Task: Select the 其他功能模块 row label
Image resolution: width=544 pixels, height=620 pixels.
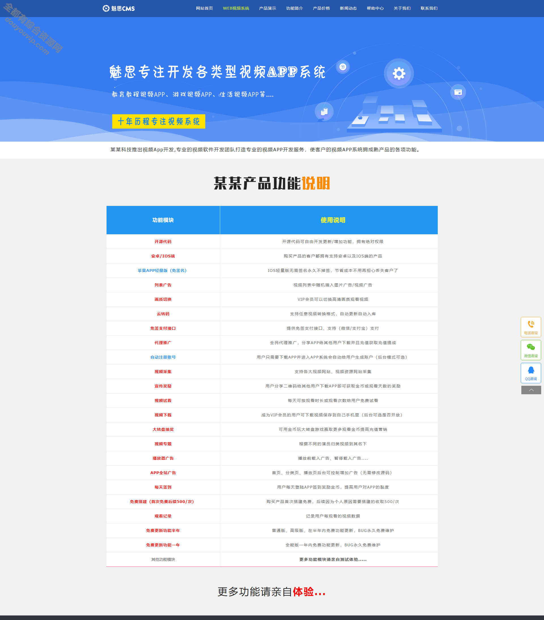Action: click(163, 559)
